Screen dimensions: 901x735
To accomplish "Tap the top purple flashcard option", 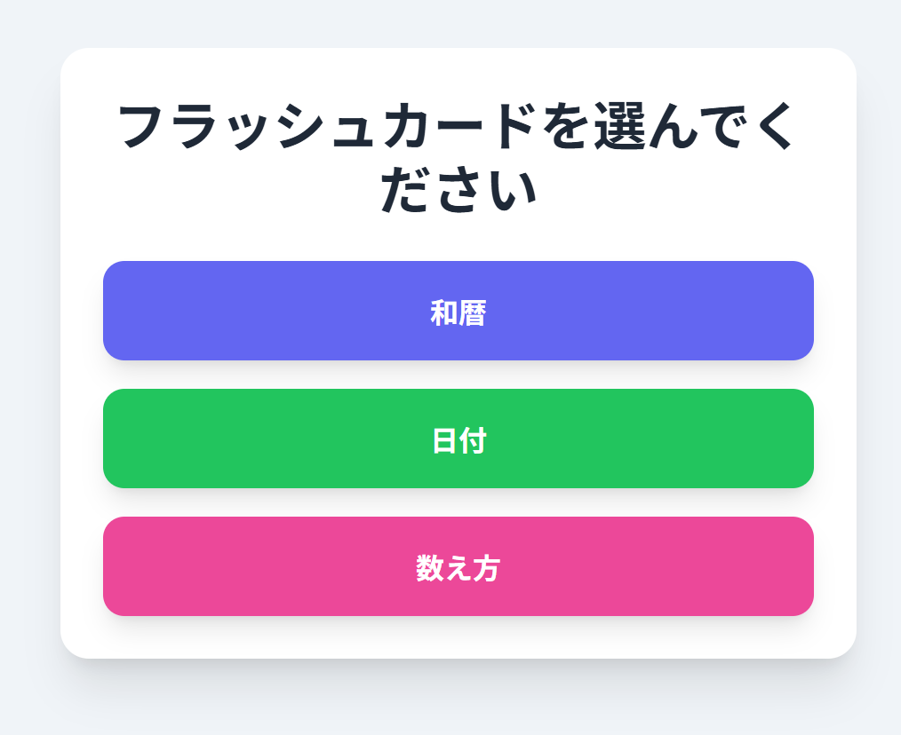I will [458, 311].
